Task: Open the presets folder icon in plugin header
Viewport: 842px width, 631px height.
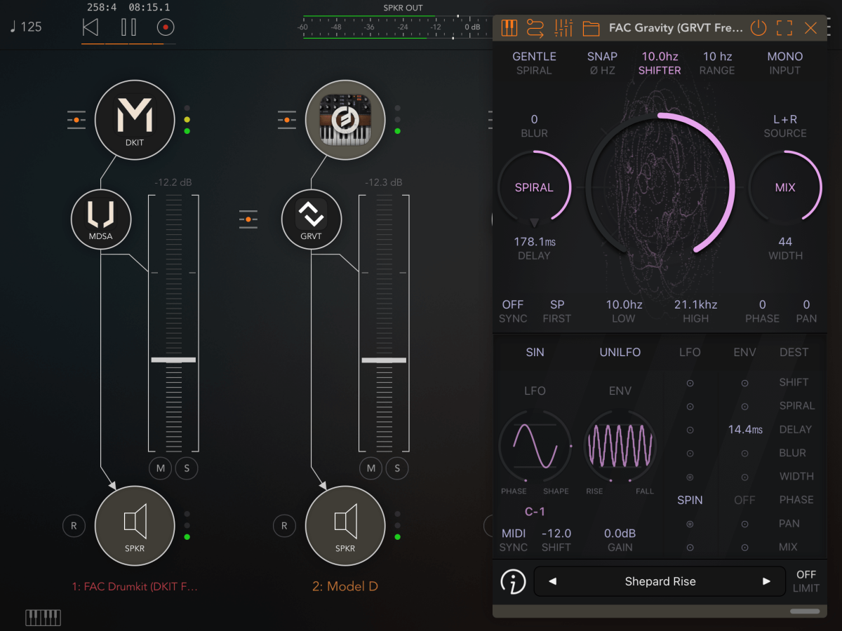Action: point(592,28)
